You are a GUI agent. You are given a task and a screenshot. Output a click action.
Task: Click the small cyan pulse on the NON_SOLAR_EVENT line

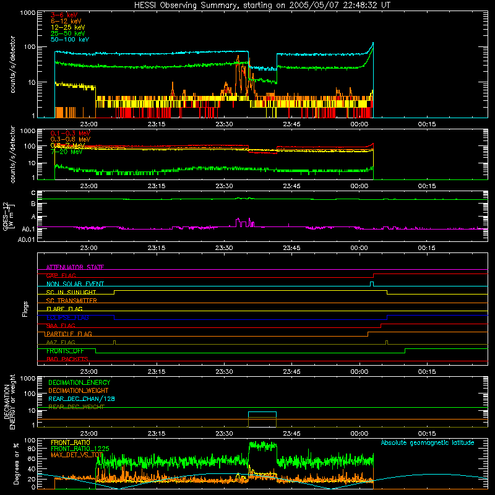(x=372, y=284)
